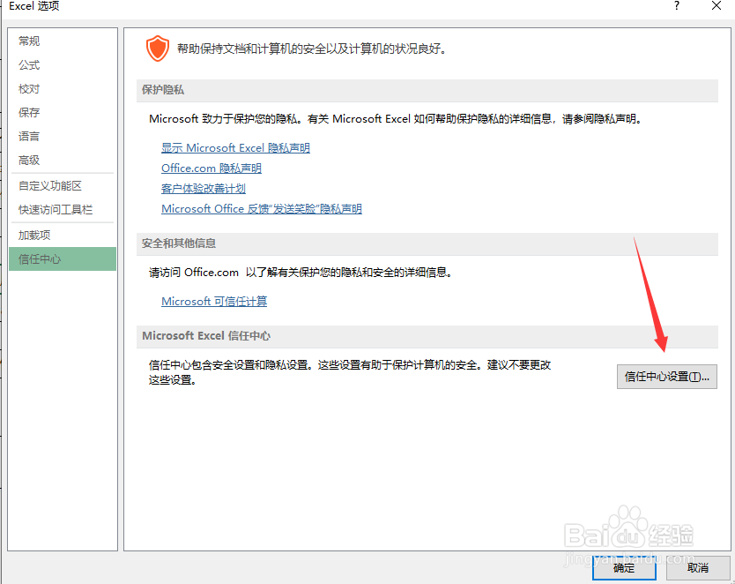Go to the 加载项 category
The width and height of the screenshot is (735, 584).
(x=63, y=235)
